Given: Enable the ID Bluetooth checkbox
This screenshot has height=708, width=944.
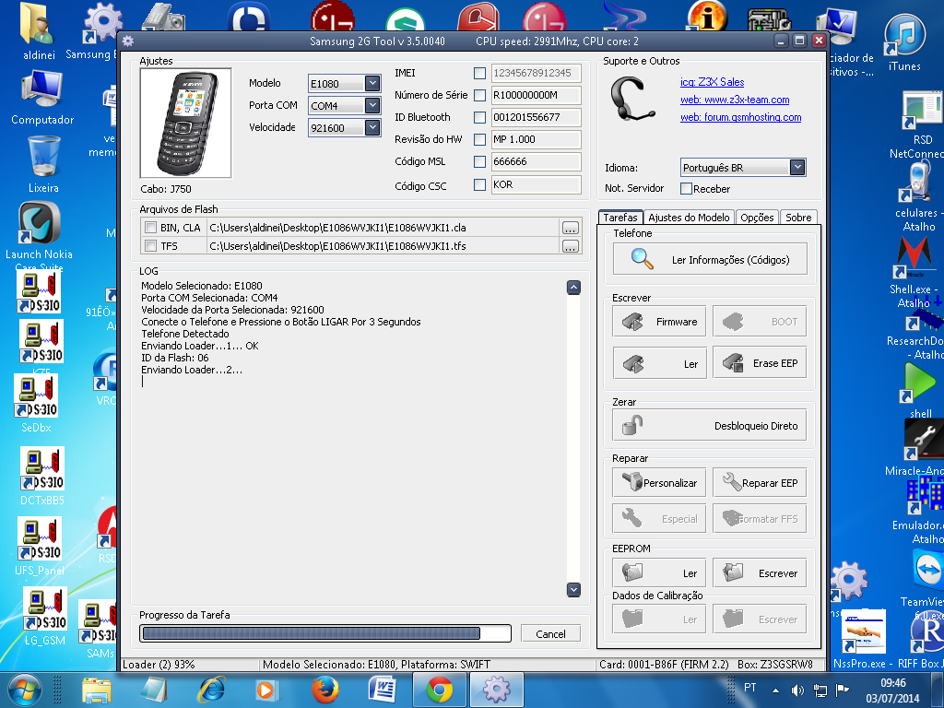Looking at the screenshot, I should click(x=479, y=117).
